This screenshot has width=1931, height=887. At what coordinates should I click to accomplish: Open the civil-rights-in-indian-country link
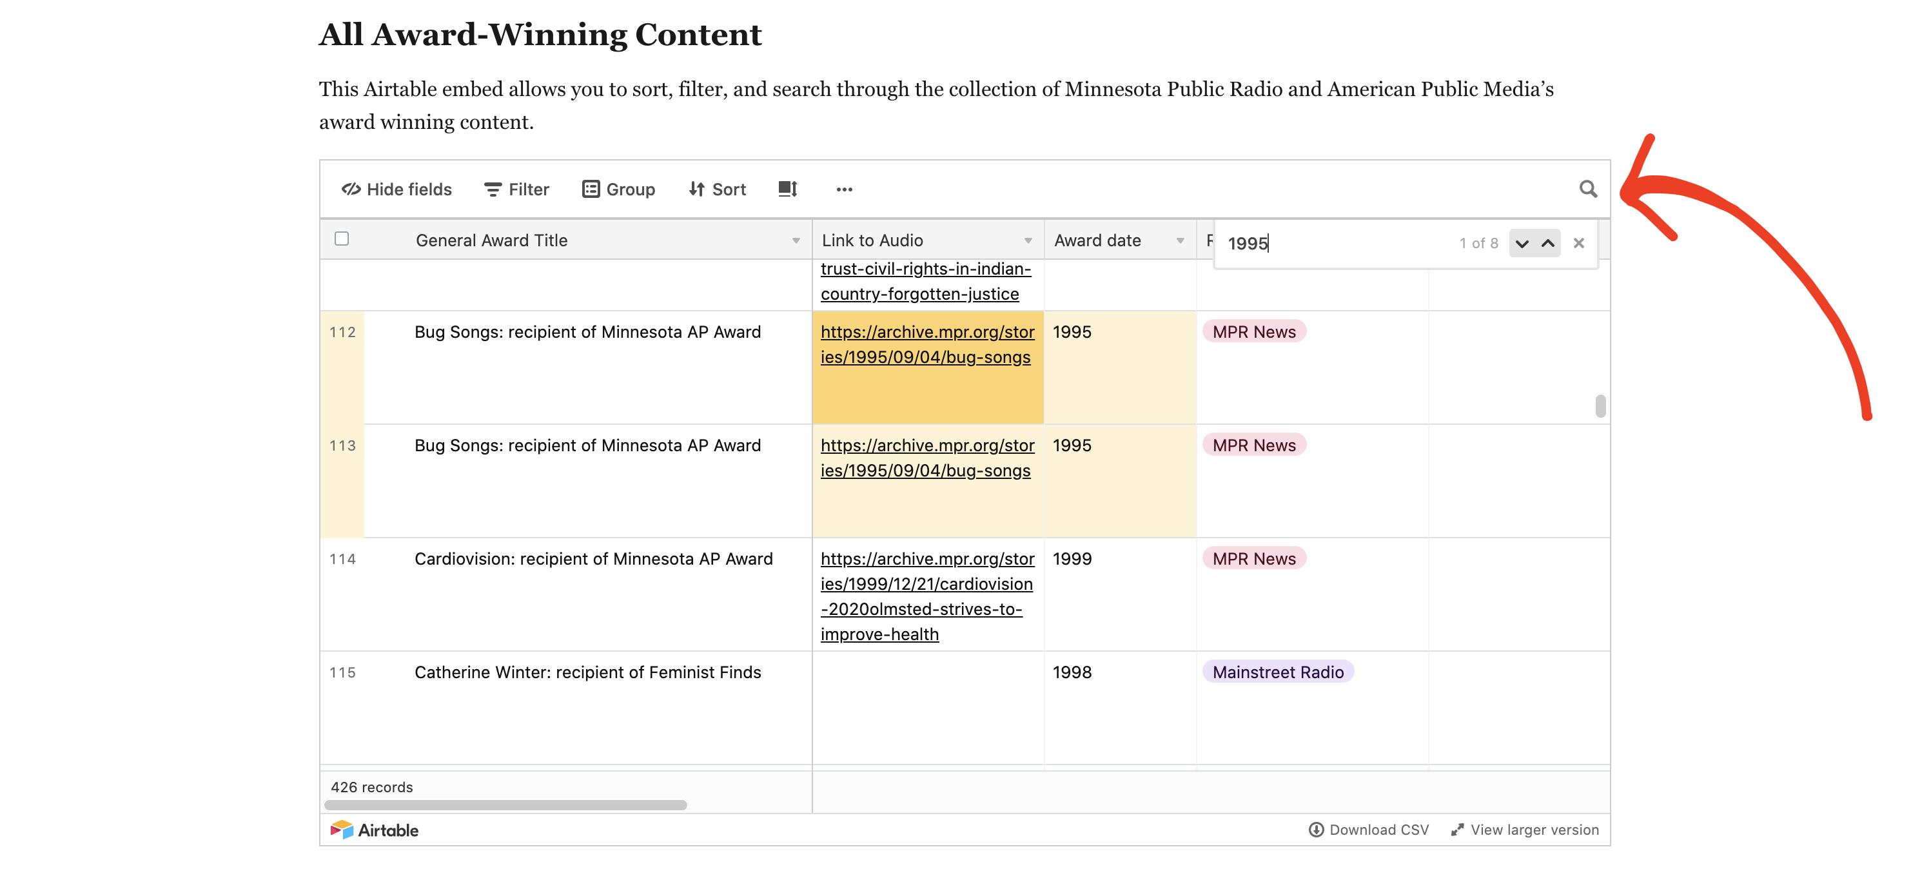coord(926,281)
